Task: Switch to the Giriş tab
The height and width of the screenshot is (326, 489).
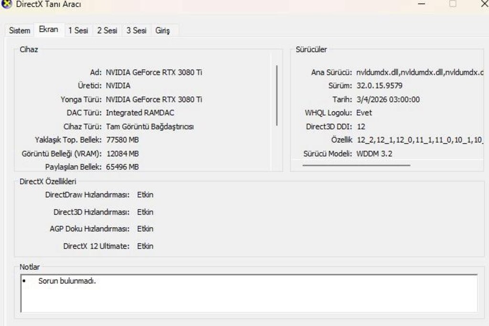Action: point(162,31)
